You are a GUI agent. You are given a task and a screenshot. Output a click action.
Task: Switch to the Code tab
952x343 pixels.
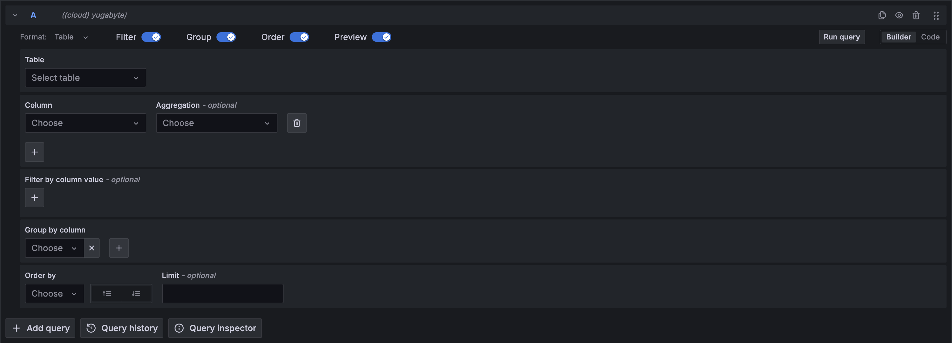[x=931, y=37]
